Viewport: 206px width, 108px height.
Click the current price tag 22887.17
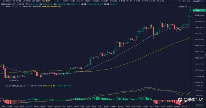pos(199,10)
